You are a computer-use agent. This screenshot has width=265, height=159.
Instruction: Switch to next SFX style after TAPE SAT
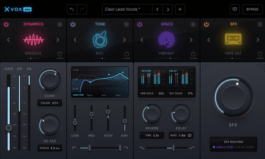258,40
